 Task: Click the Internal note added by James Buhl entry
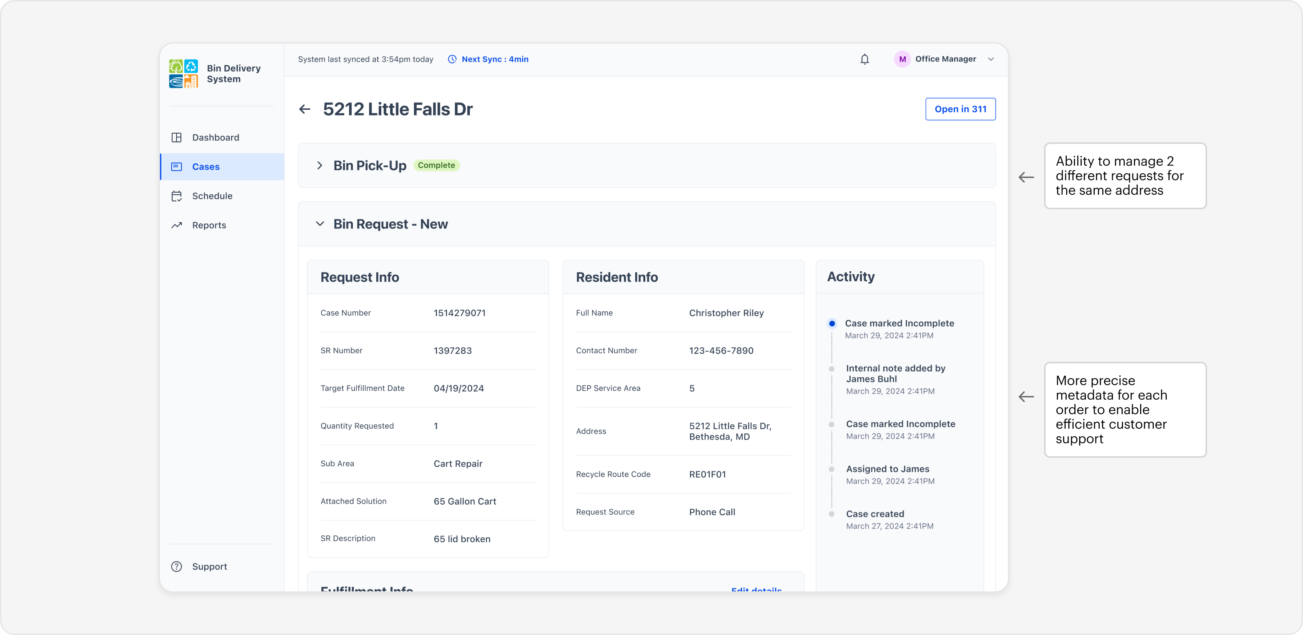pos(896,379)
